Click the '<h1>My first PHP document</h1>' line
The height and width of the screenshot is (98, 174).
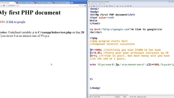point(112,15)
